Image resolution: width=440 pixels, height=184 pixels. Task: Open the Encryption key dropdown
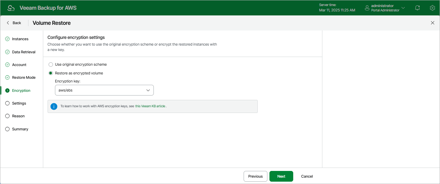(x=104, y=90)
